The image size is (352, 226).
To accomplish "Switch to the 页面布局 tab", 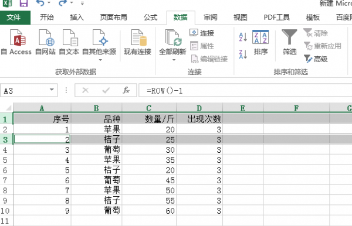I will click(x=114, y=18).
